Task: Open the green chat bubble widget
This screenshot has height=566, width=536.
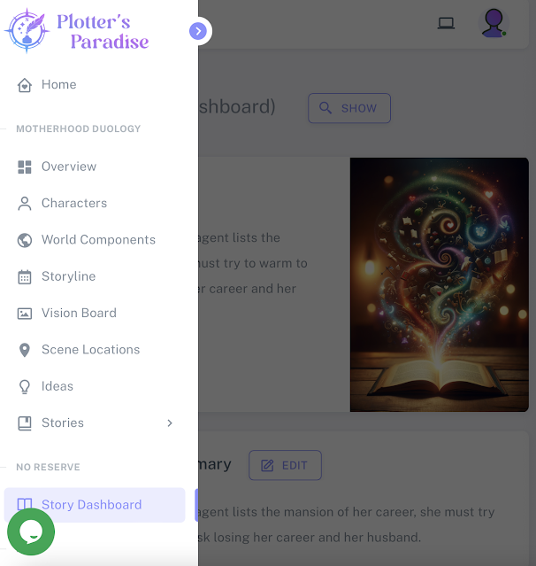Action: (x=31, y=531)
